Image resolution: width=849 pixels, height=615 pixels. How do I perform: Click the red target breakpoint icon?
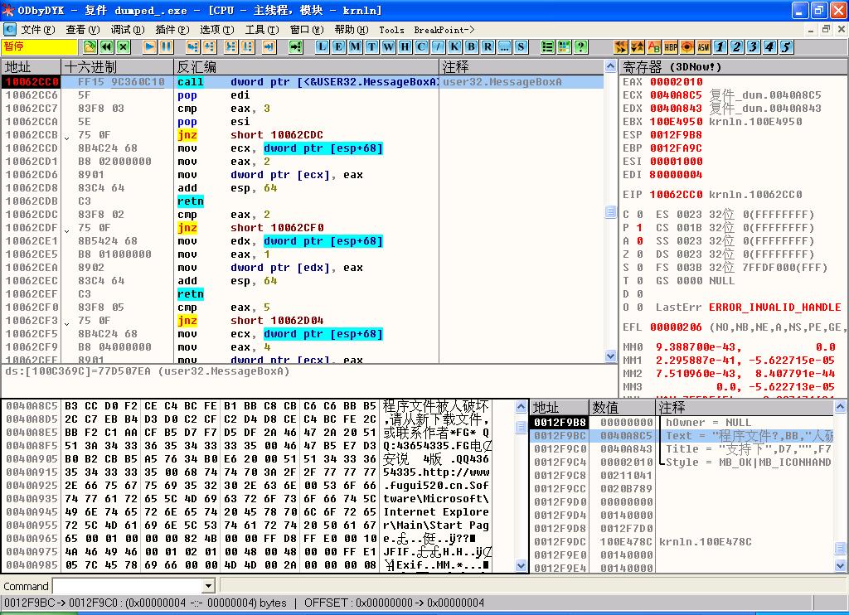[687, 47]
